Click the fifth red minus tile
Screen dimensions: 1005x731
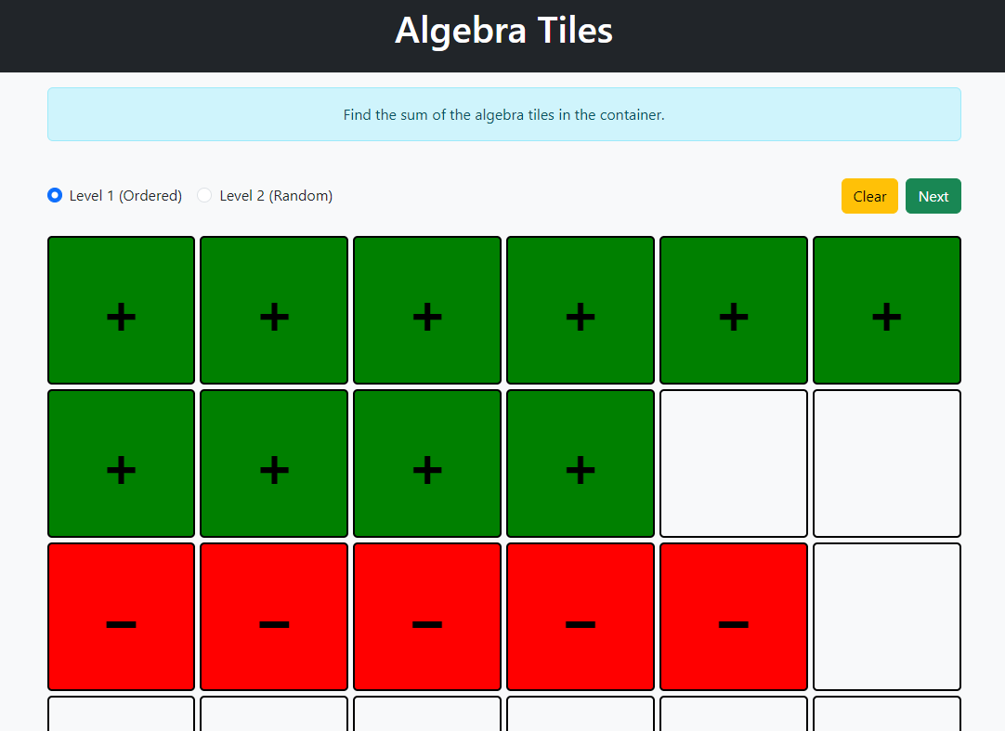tap(734, 617)
